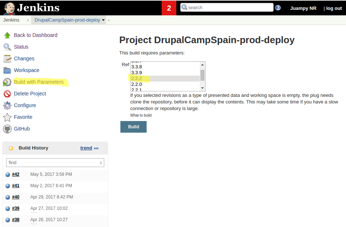Select ref 2.2.2 in the list
Screen dimensions: 346x227
point(165,79)
